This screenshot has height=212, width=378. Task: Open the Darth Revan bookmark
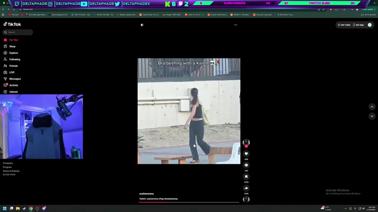149,15
